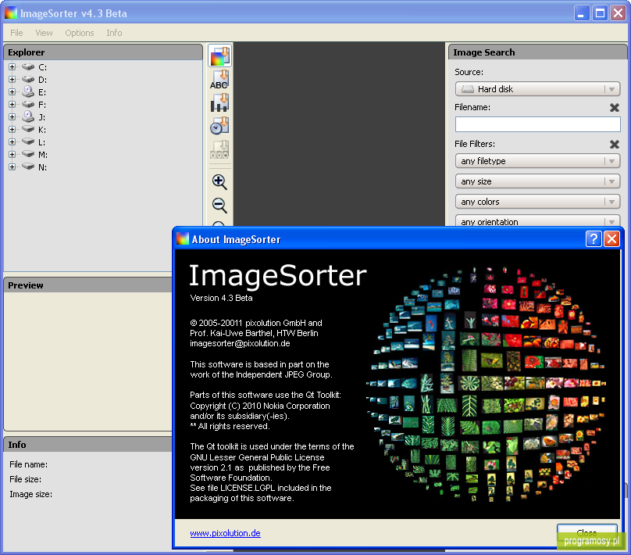Zoom in with the magnifier plus icon
The height and width of the screenshot is (555, 631).
click(x=219, y=182)
